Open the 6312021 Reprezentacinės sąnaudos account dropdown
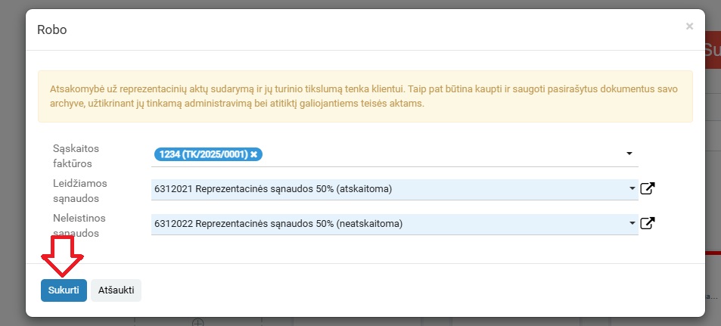Image resolution: width=721 pixels, height=326 pixels. 394,189
